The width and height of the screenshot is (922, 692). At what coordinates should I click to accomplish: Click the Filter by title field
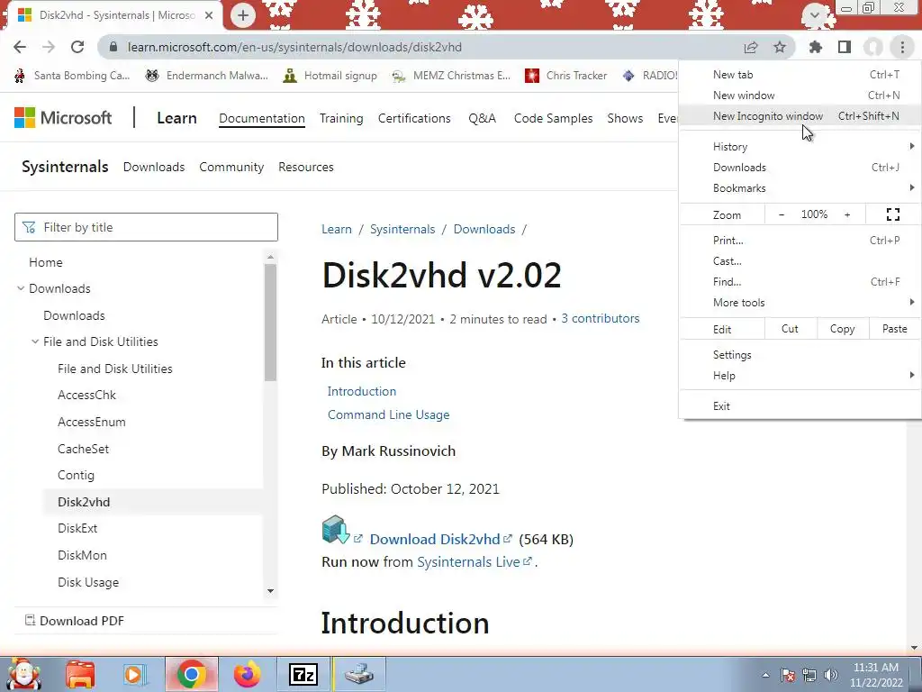146,227
